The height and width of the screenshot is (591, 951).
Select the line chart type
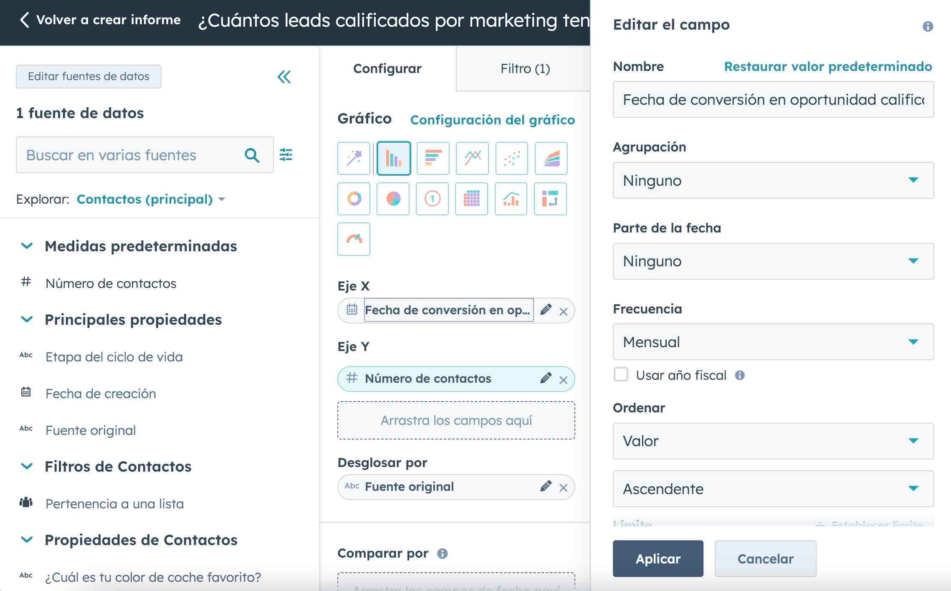coord(472,158)
